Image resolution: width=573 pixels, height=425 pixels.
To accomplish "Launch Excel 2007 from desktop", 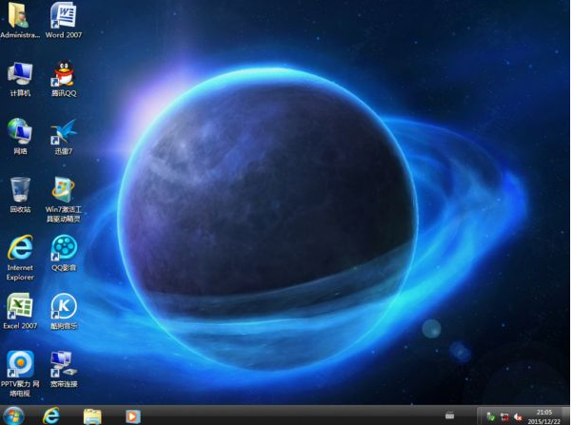I will tap(20, 305).
